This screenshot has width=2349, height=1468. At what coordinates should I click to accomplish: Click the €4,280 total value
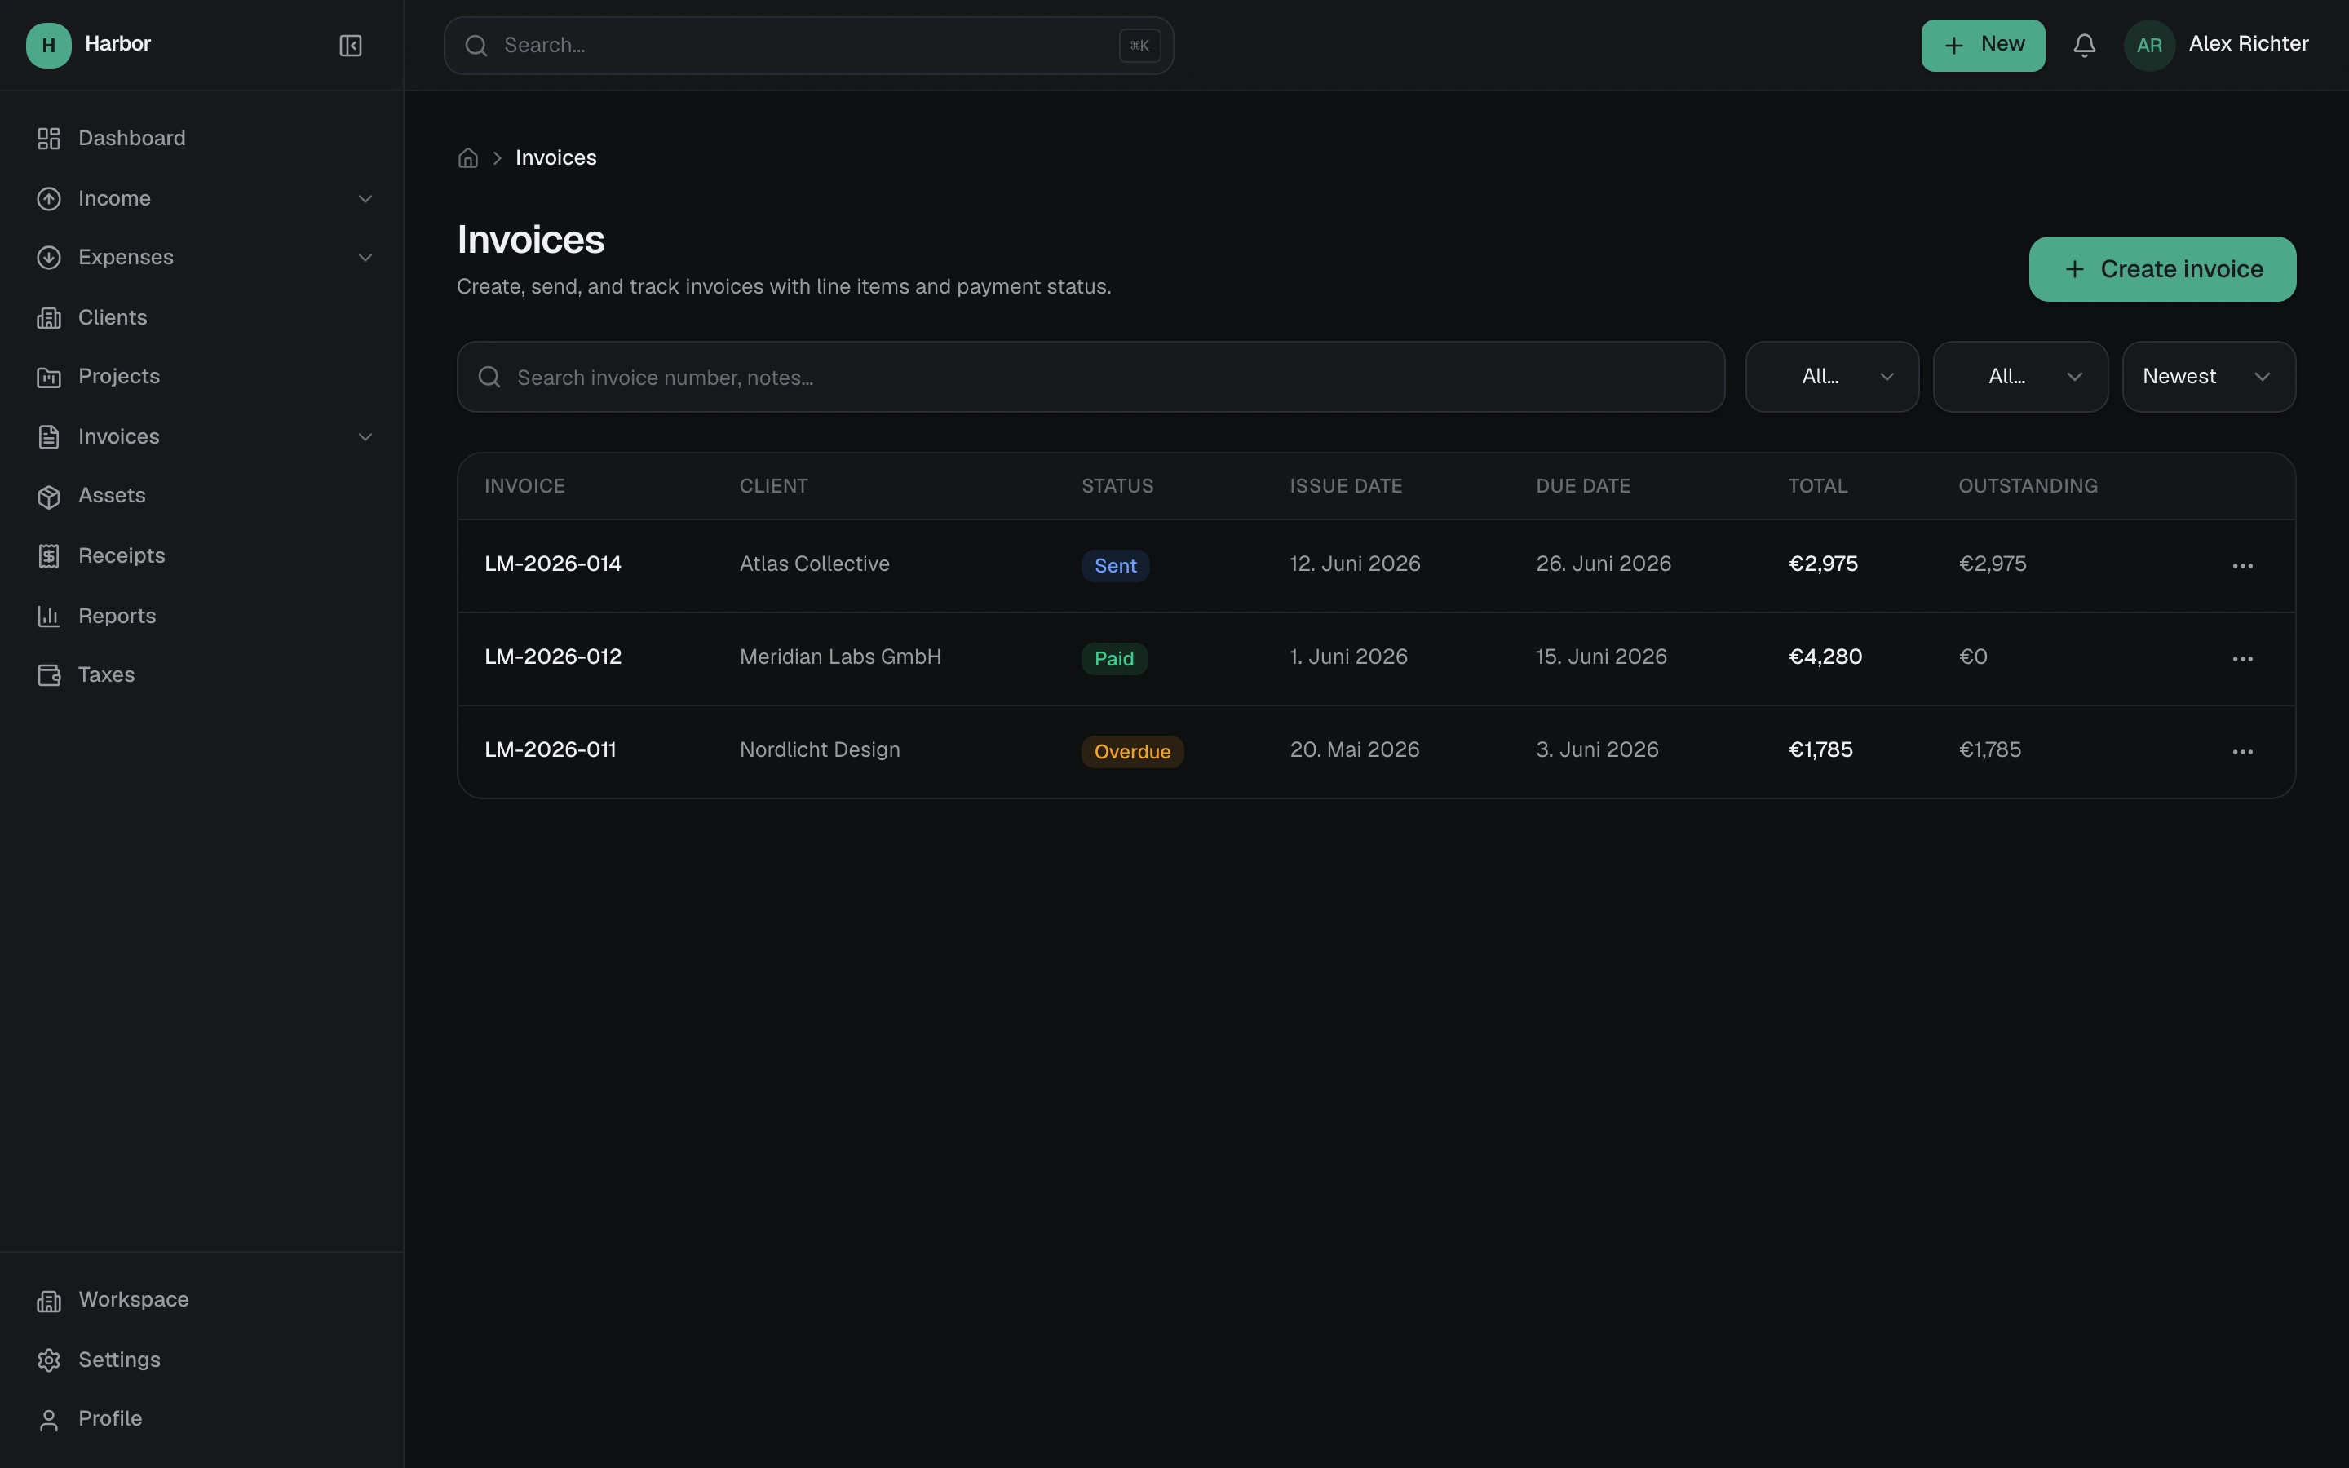[1825, 657]
